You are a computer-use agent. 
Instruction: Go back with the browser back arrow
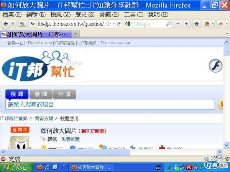pyautogui.click(x=6, y=24)
